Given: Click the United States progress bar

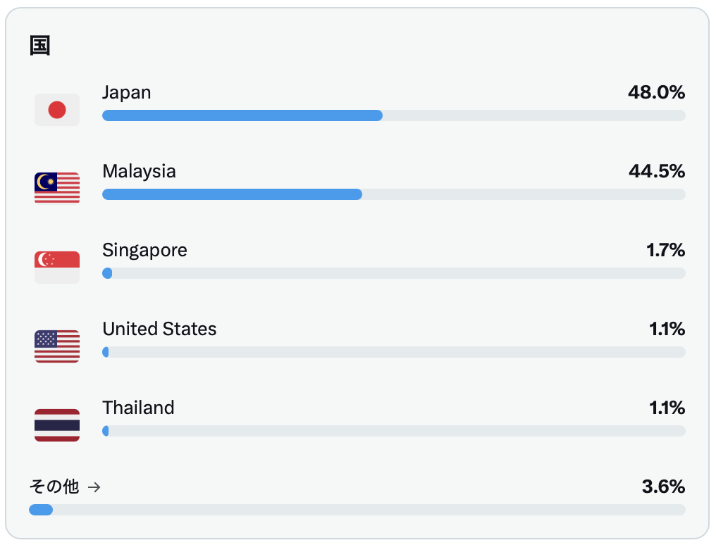Looking at the screenshot, I should [394, 352].
